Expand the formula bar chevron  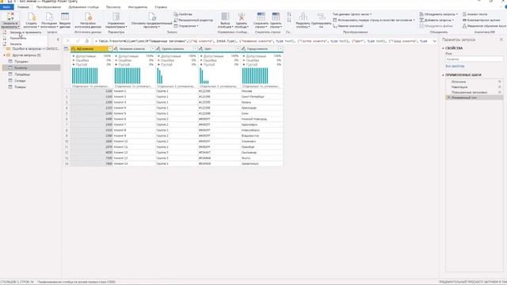(435, 41)
